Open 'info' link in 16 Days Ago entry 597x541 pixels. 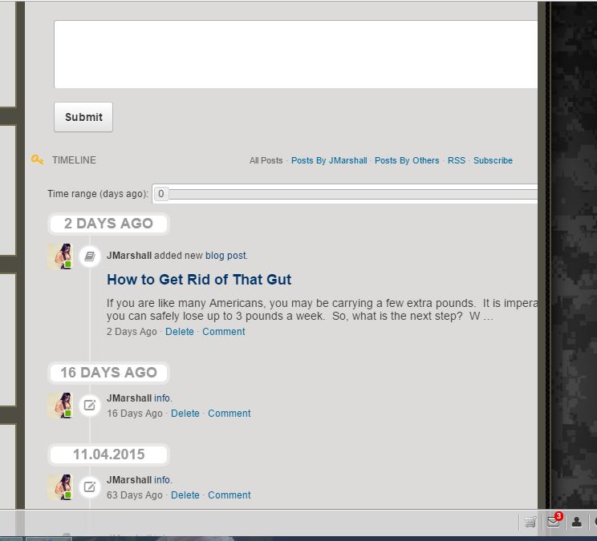pos(163,398)
